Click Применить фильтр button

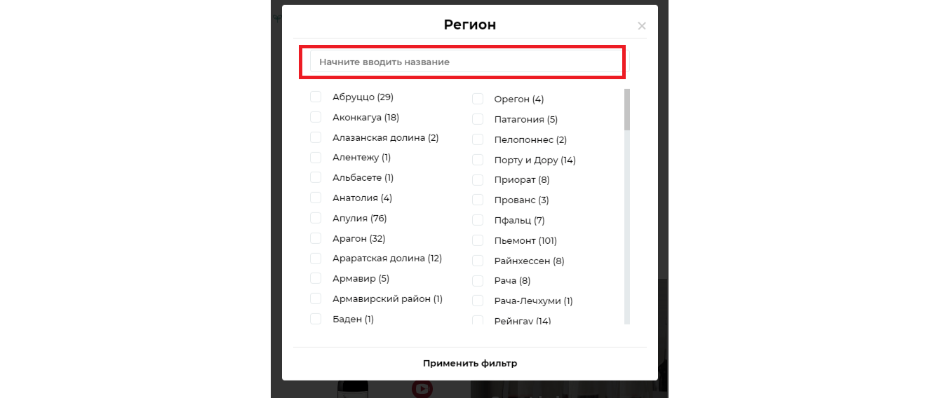click(469, 363)
